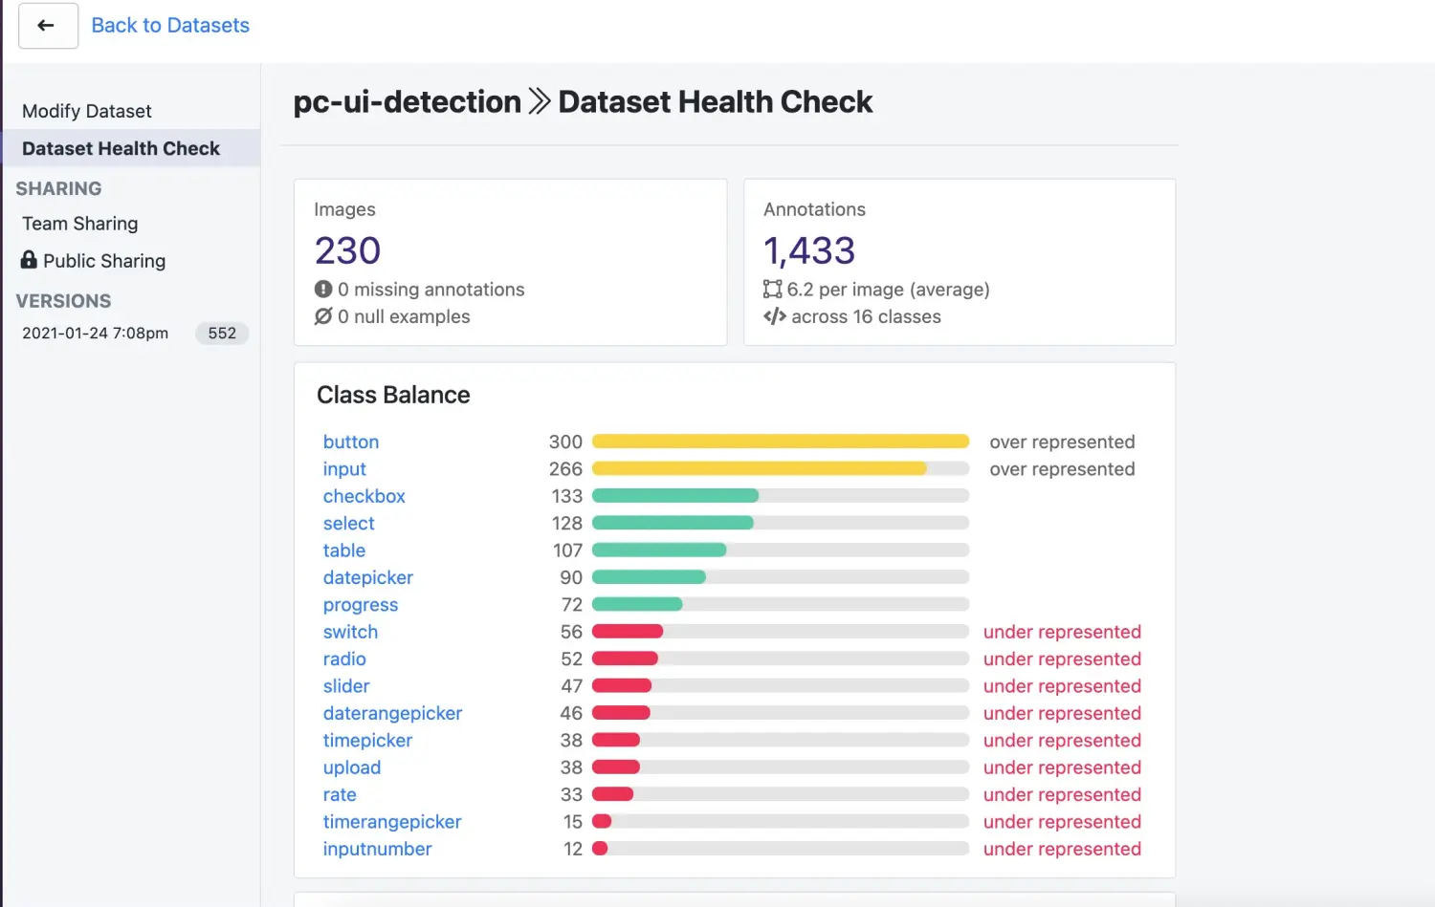Open the button class link

point(351,442)
